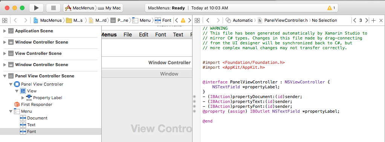The width and height of the screenshot is (385, 142).
Task: Click Text in the canvas menu bar
Action: pos(178,35)
